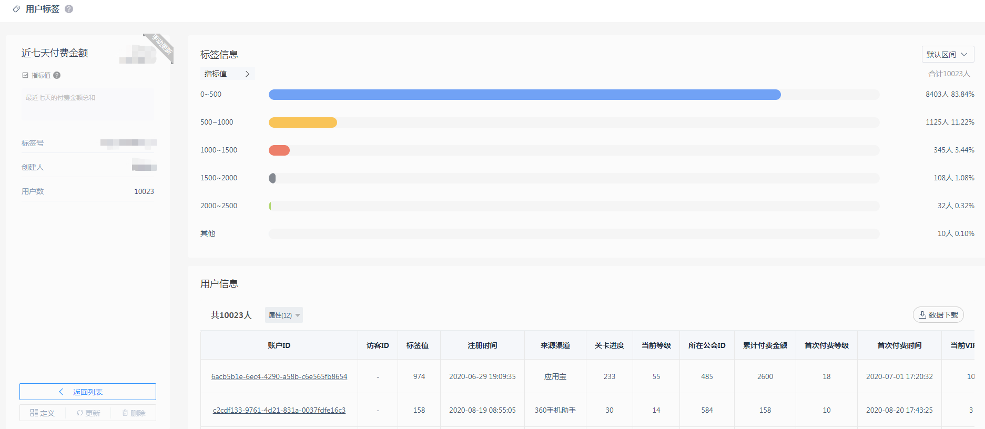Click the help icon next to 指标值

click(x=57, y=75)
